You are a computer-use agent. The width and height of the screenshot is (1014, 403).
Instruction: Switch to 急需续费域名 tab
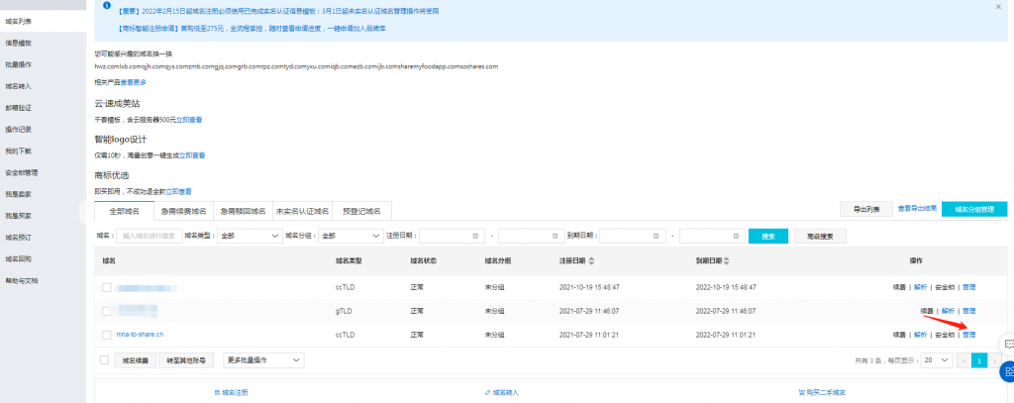(x=183, y=211)
